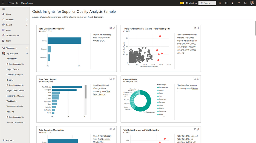
Task: Click the Search box in header
Action: [207, 3]
